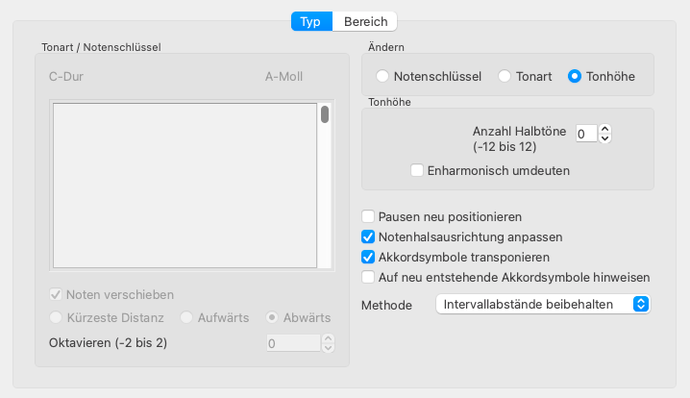Click the Oktavieren value field
This screenshot has height=398, width=690.
pyautogui.click(x=292, y=343)
